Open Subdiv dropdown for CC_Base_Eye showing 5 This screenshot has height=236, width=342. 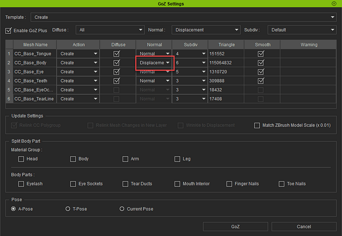(190, 72)
